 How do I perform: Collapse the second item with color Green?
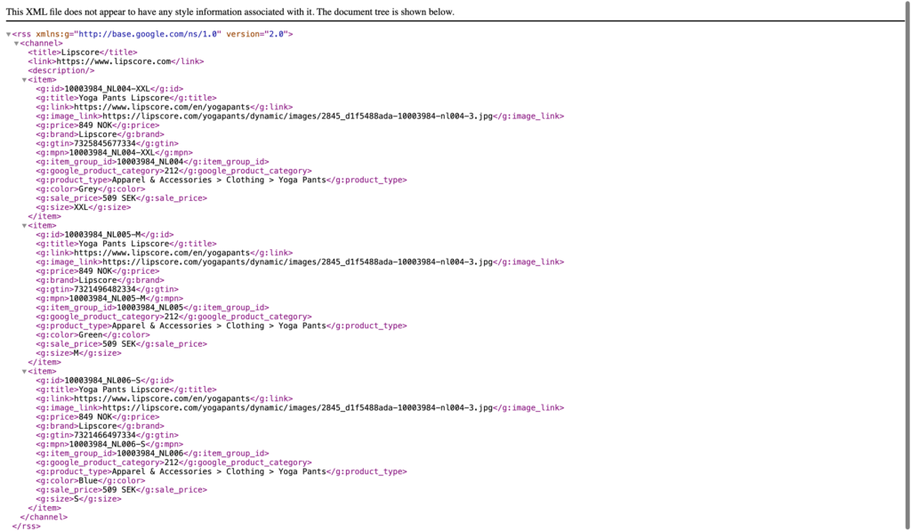click(25, 225)
